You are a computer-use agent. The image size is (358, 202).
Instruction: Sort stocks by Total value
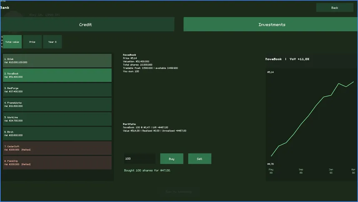click(x=12, y=42)
